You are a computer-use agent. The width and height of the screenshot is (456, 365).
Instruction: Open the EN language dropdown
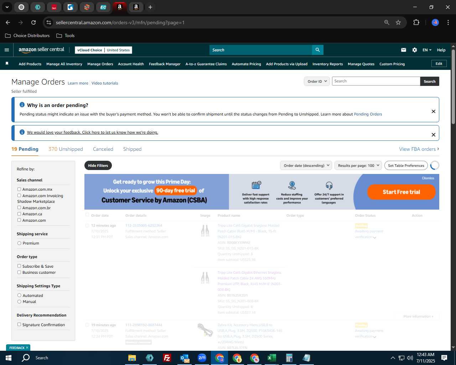427,50
